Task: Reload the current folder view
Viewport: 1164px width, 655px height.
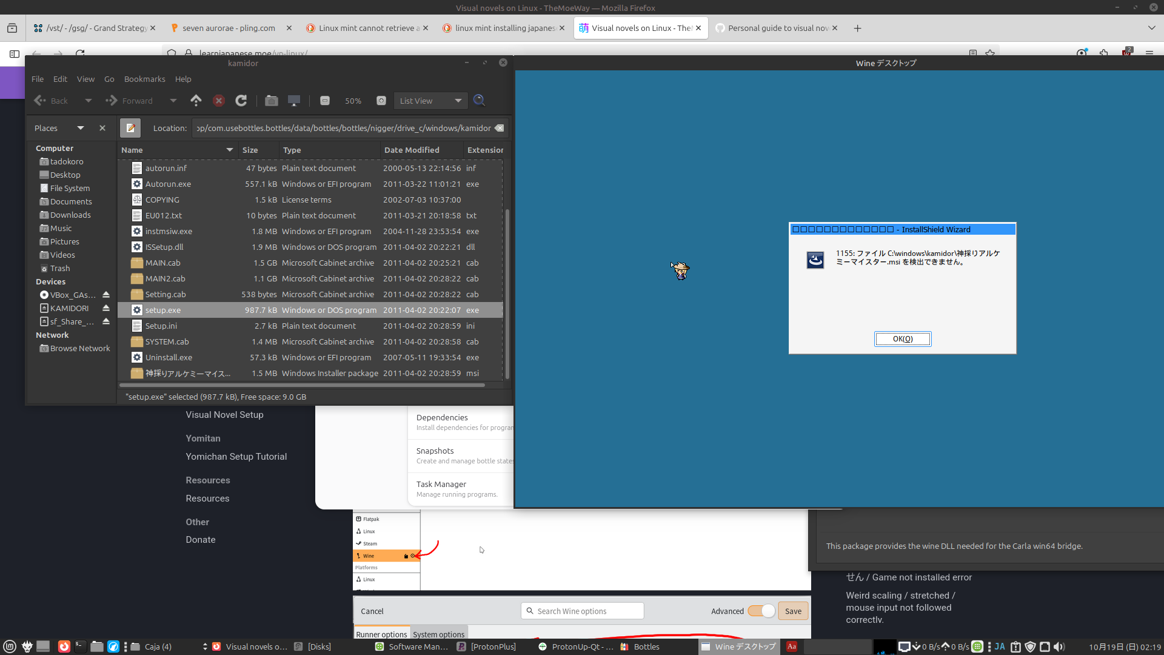Action: [241, 101]
